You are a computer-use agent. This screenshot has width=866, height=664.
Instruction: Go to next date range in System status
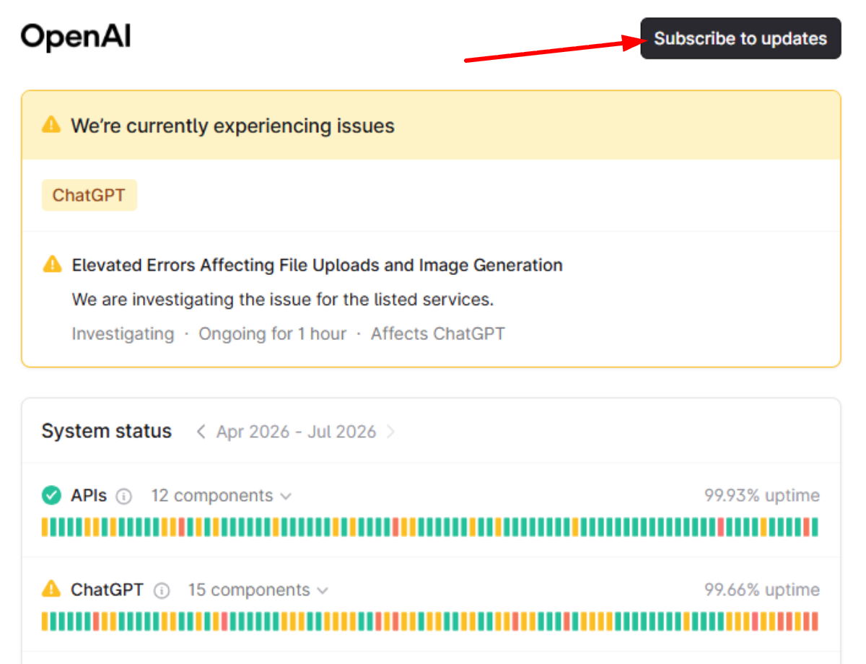[391, 432]
